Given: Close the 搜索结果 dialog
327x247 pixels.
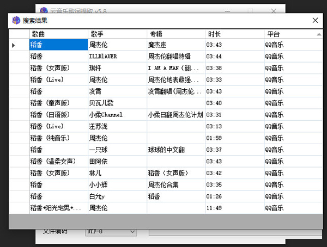Looking at the screenshot, I should (315, 20).
